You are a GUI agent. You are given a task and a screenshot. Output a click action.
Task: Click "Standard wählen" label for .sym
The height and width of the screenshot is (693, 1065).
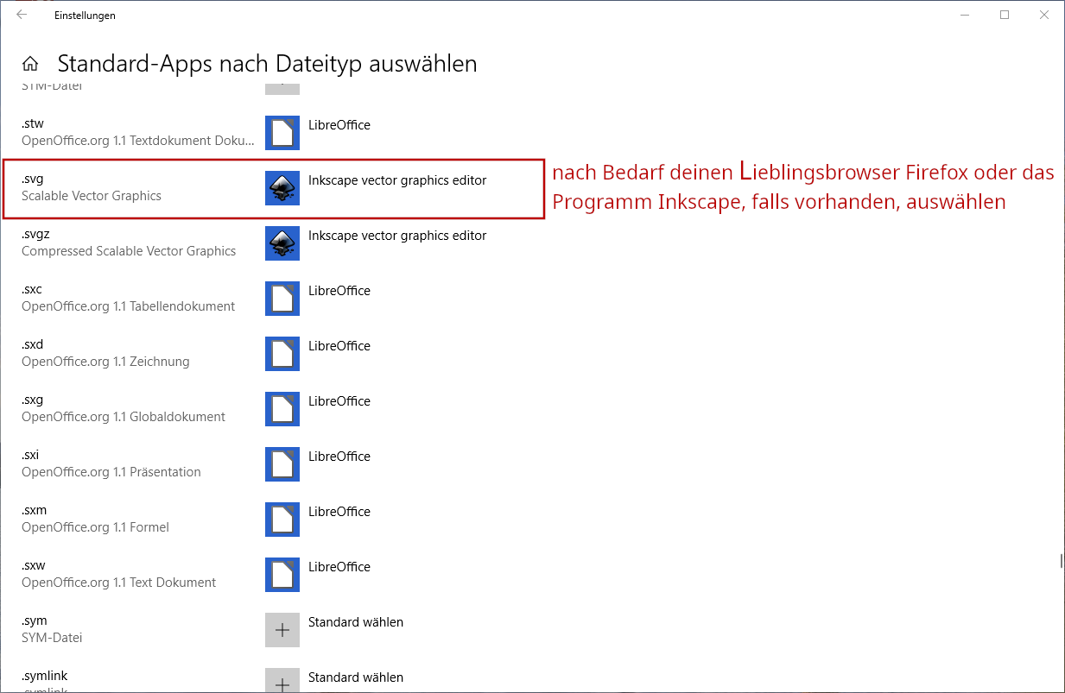point(355,622)
